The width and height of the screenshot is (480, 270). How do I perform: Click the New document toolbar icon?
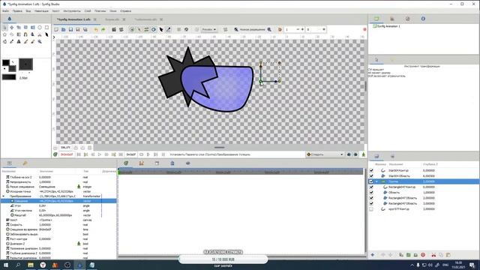coord(56,30)
